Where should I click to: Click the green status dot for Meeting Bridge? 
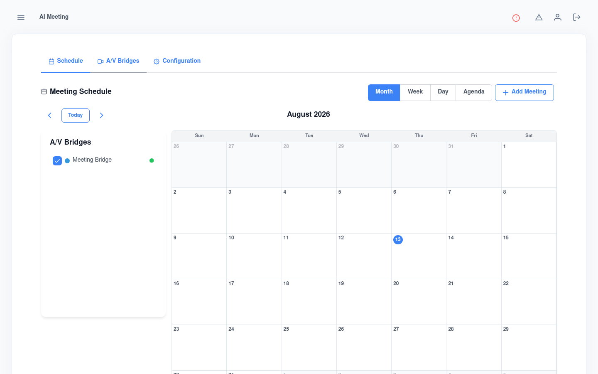(152, 160)
